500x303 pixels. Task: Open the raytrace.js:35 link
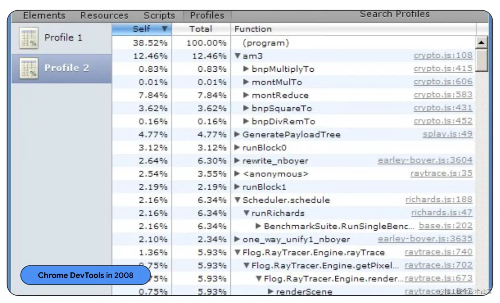(441, 173)
